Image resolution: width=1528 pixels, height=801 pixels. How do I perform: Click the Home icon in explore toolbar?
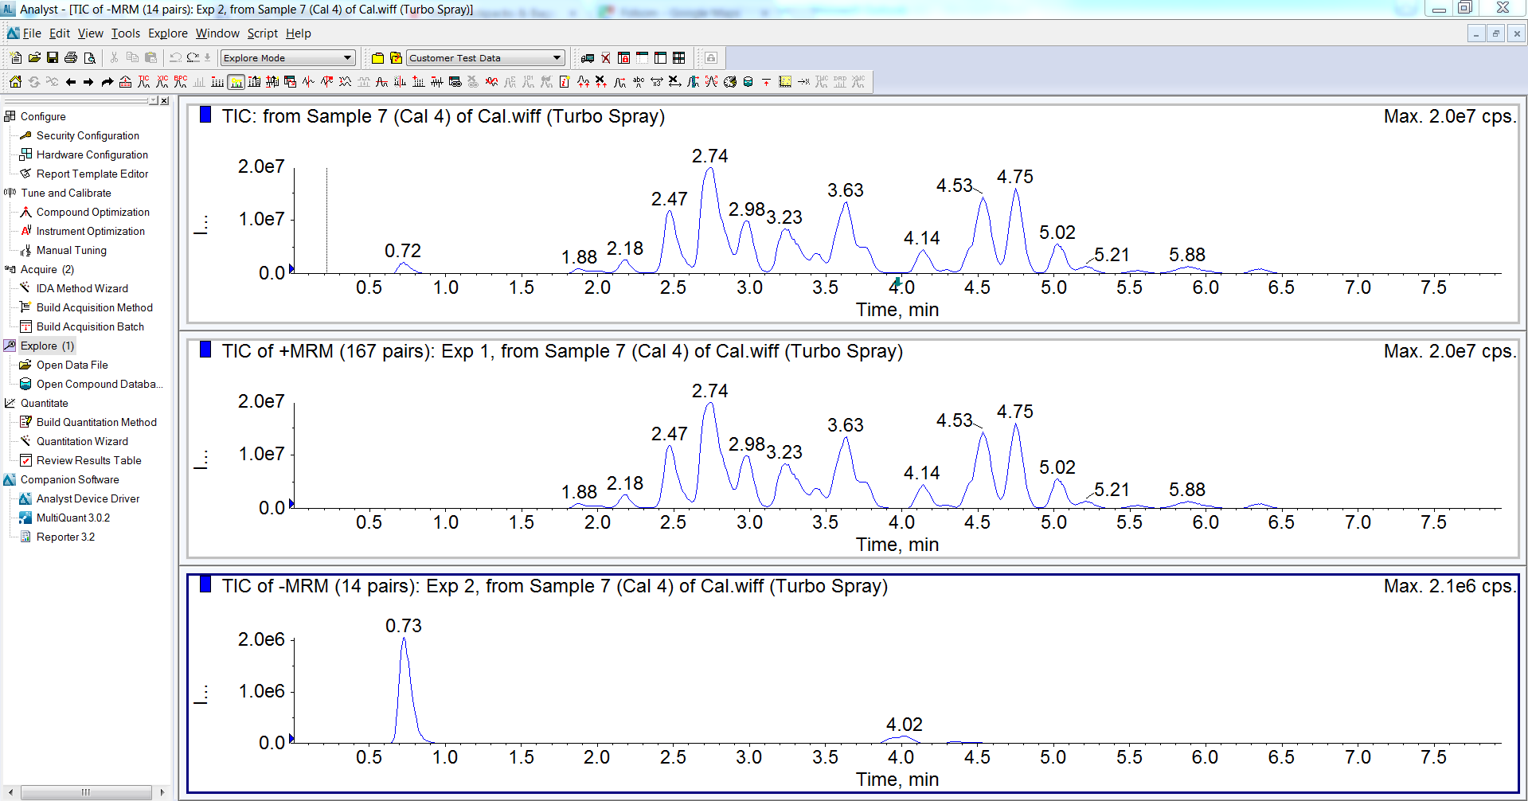(15, 82)
